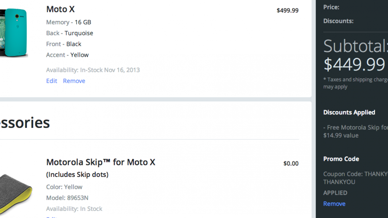
Task: Click the "Front - Black" option text
Action: click(x=64, y=44)
